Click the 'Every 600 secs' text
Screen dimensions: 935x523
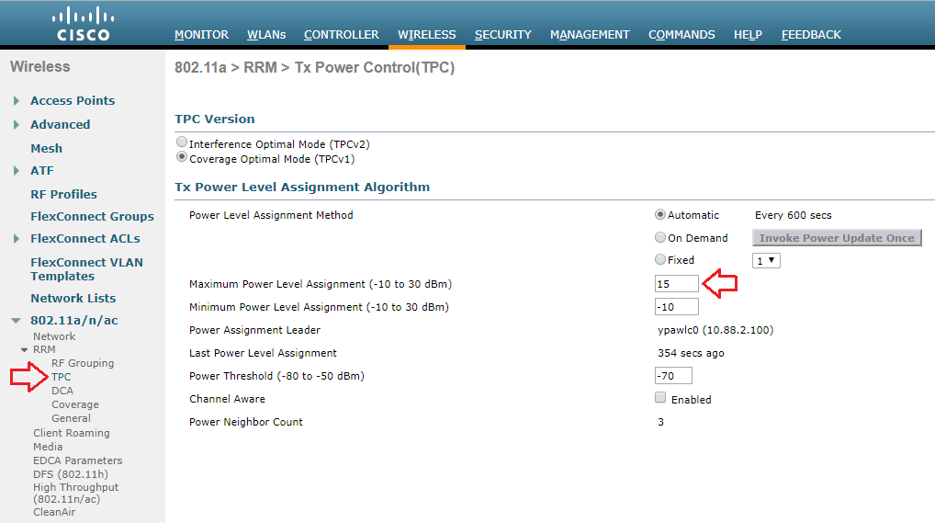(793, 215)
